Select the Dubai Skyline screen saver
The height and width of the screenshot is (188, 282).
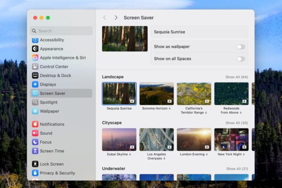119,139
